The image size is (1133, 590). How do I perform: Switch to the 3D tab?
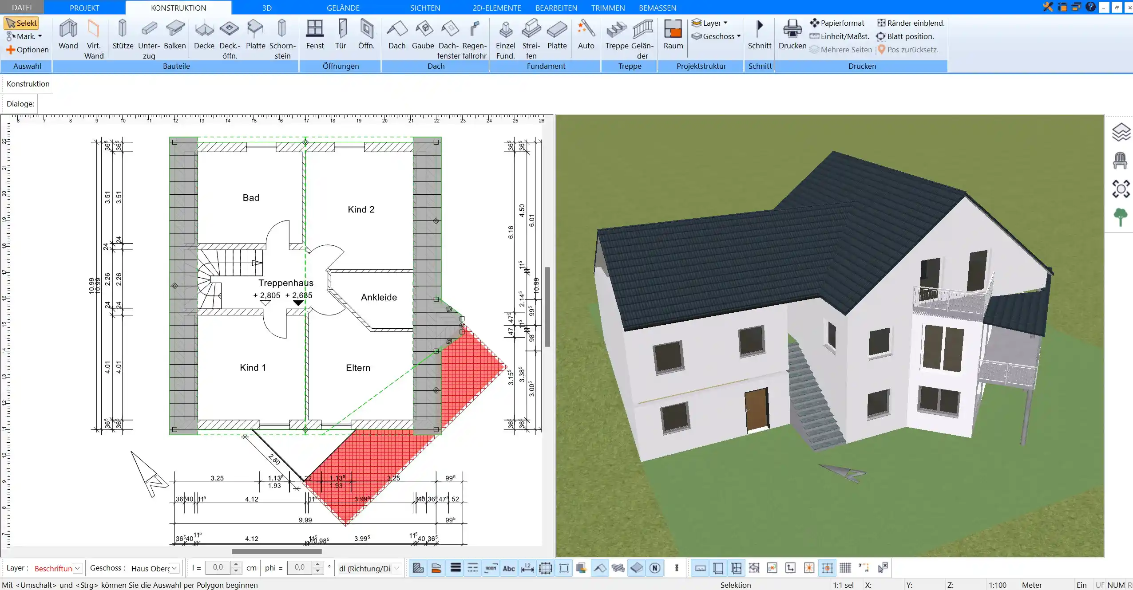pyautogui.click(x=267, y=8)
